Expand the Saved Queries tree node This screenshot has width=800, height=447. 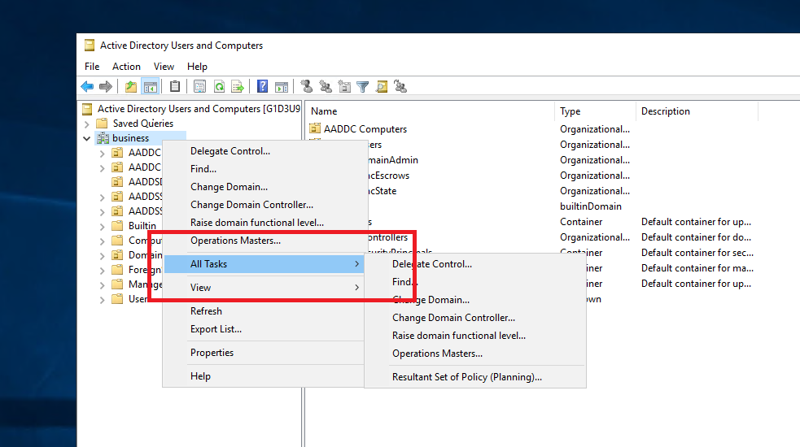click(87, 124)
